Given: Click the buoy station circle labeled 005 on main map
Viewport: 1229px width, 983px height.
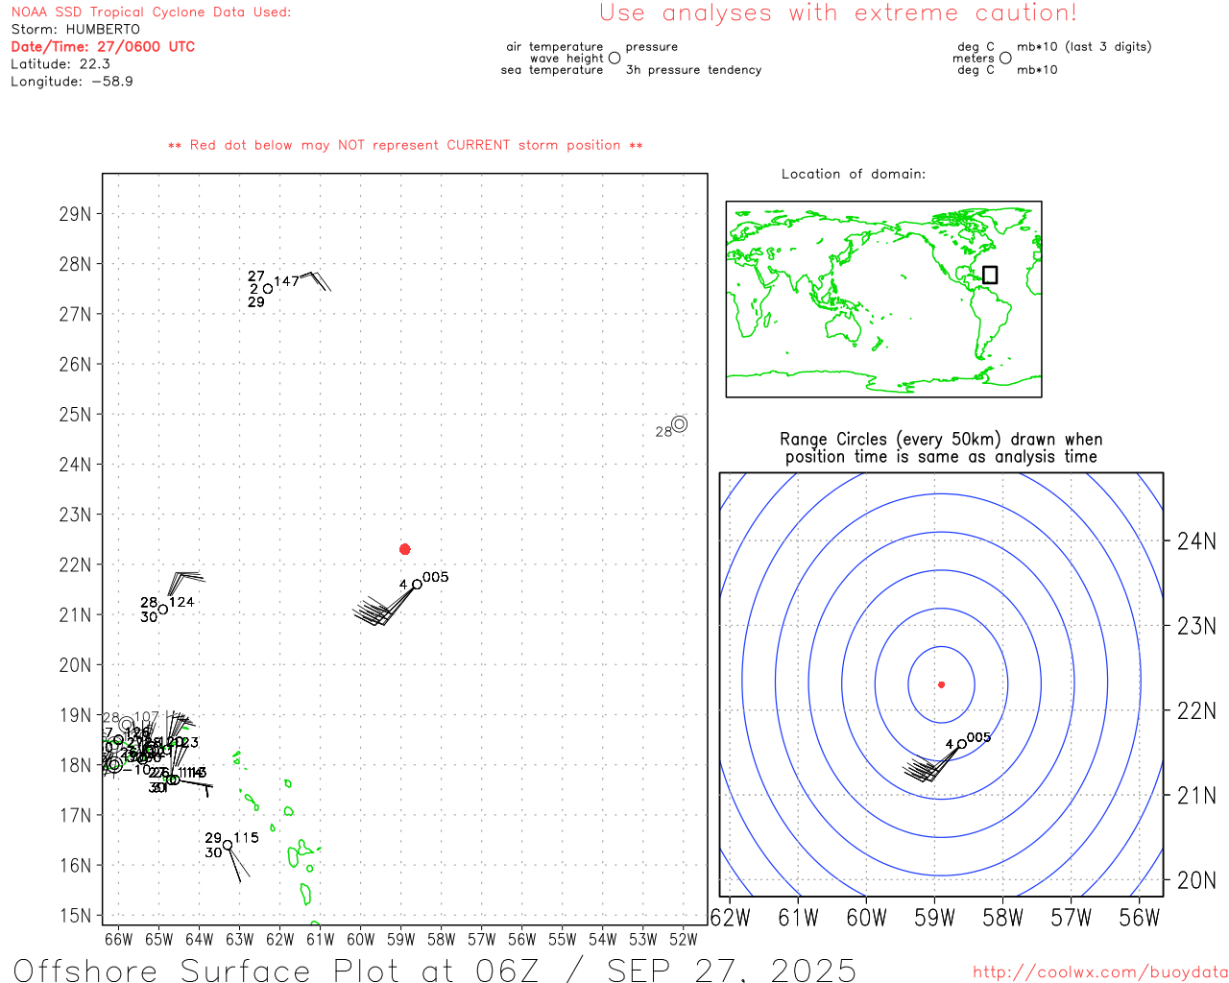Looking at the screenshot, I should click(417, 584).
